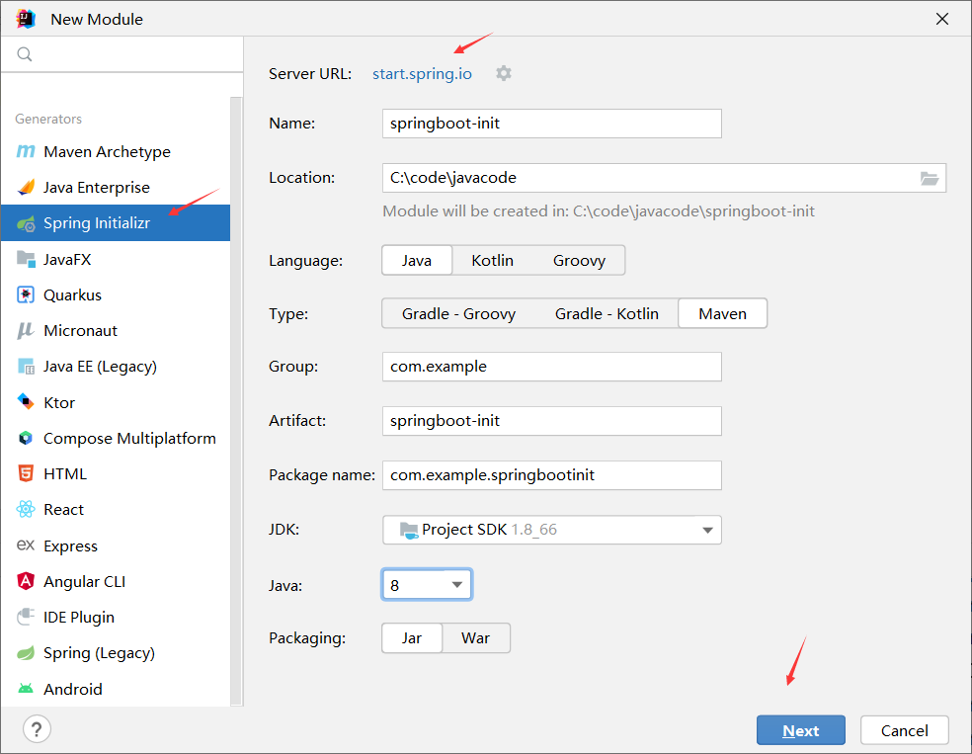
Task: Select the HTML generator entry
Action: pyautogui.click(x=116, y=473)
